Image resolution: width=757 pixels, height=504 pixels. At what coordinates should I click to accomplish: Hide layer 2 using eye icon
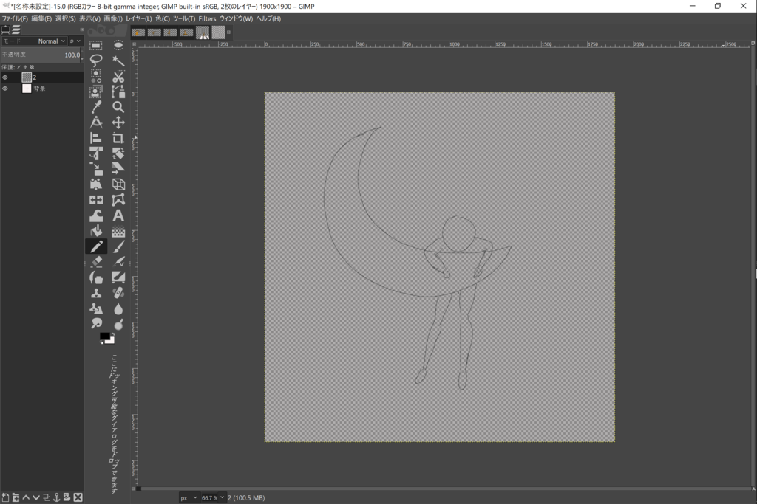click(5, 77)
